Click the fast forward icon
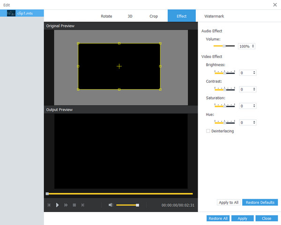Image resolution: width=281 pixels, height=225 pixels. tap(66, 205)
